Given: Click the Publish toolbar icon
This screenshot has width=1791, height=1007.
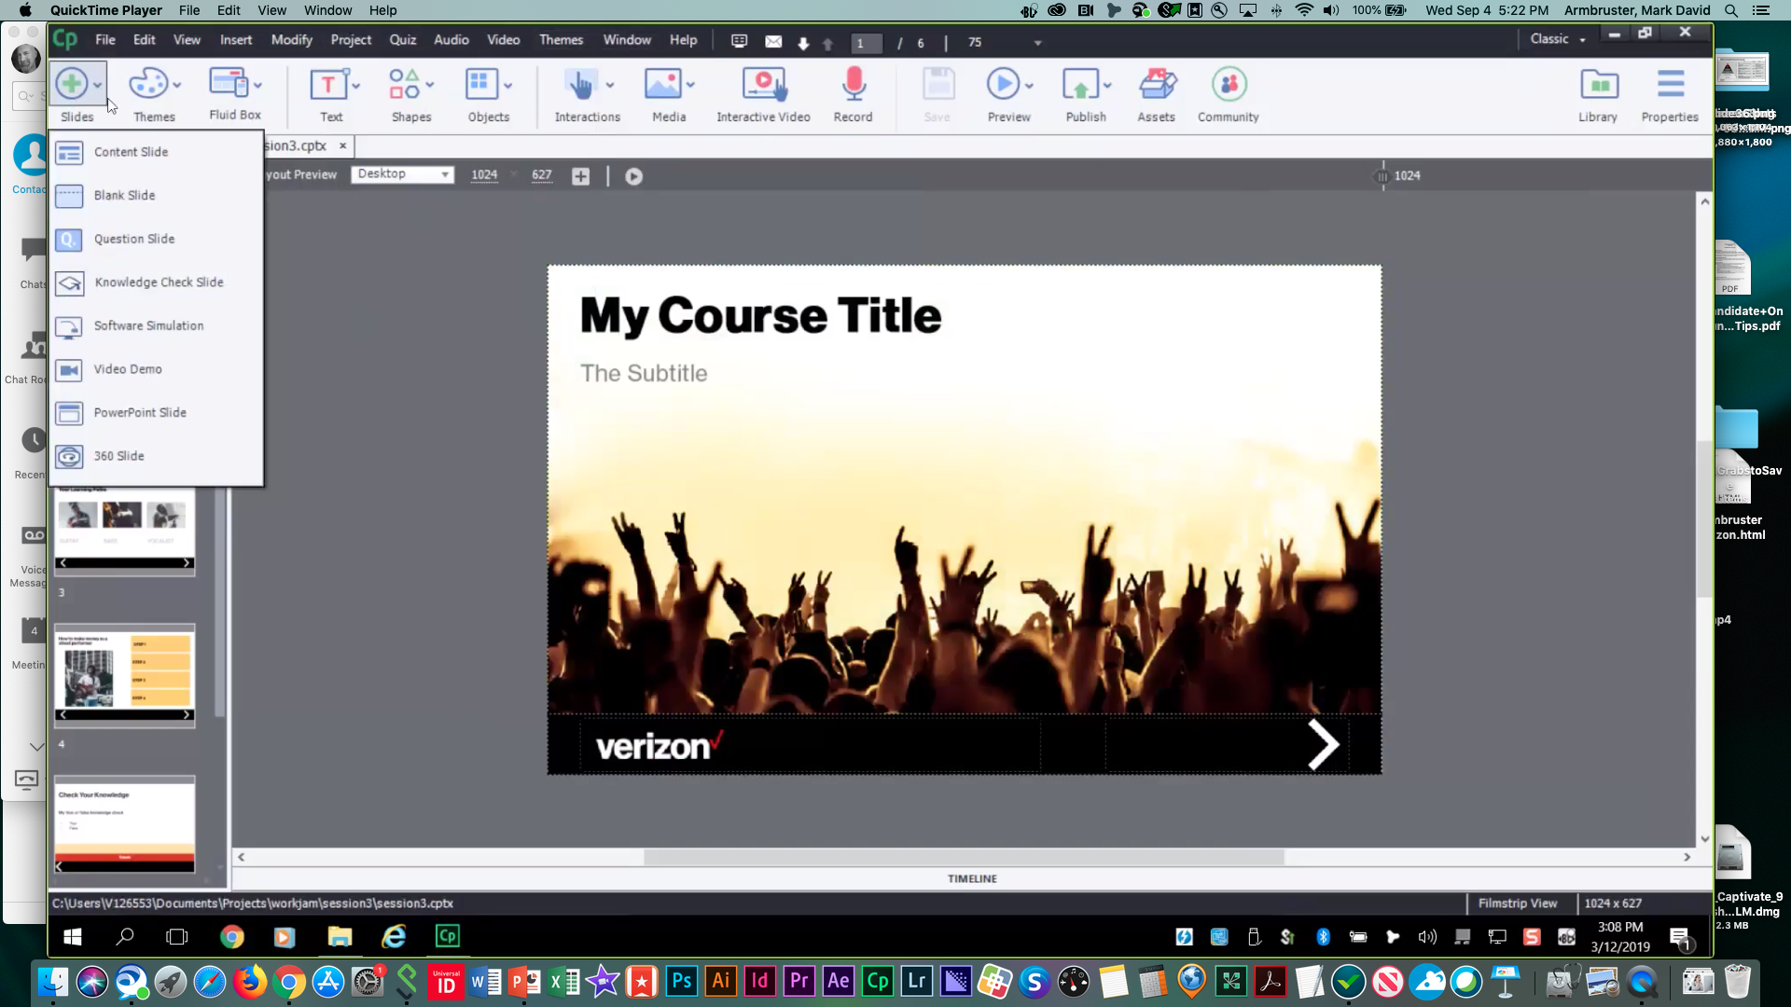Looking at the screenshot, I should click(1080, 86).
